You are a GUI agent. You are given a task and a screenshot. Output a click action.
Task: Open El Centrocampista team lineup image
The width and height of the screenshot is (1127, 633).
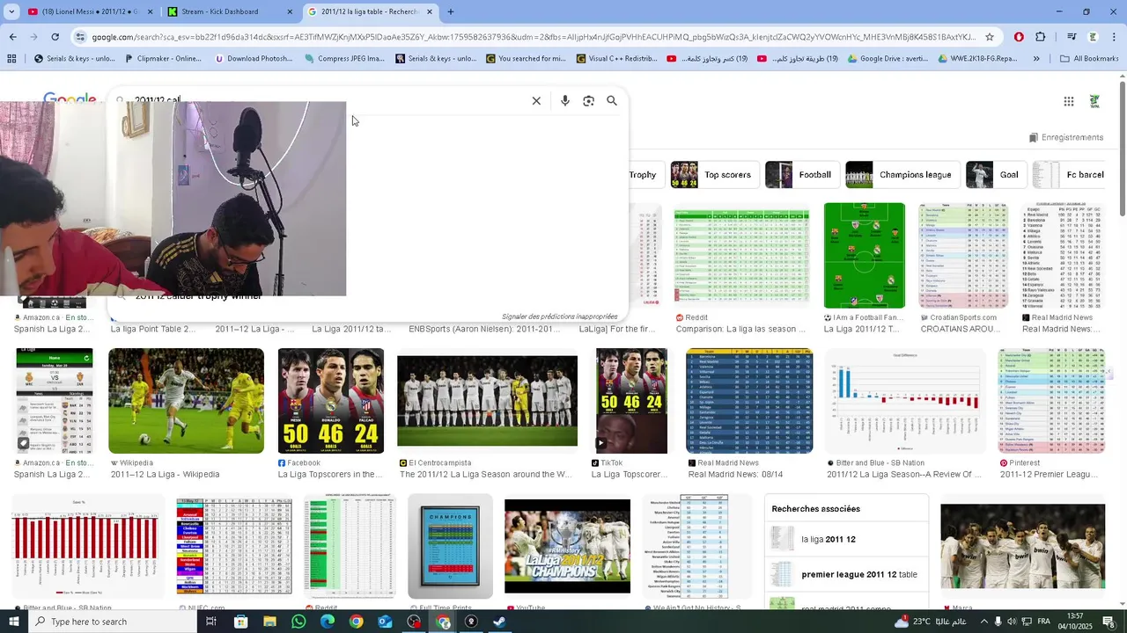click(487, 401)
